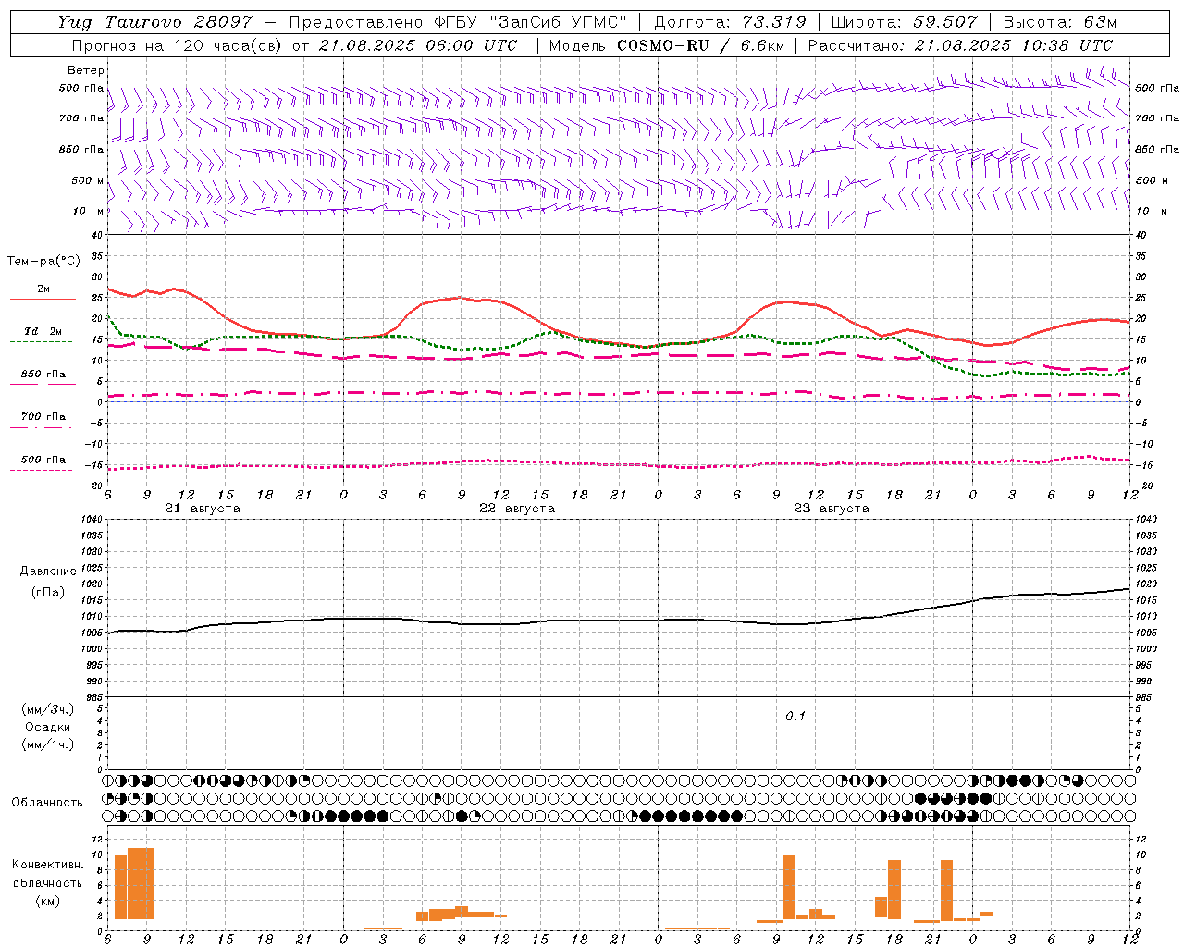The height and width of the screenshot is (947, 1184).
Task: Click the green dashed line sample under Td 2м
Action: tap(43, 341)
